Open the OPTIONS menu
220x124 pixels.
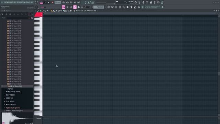23,2
